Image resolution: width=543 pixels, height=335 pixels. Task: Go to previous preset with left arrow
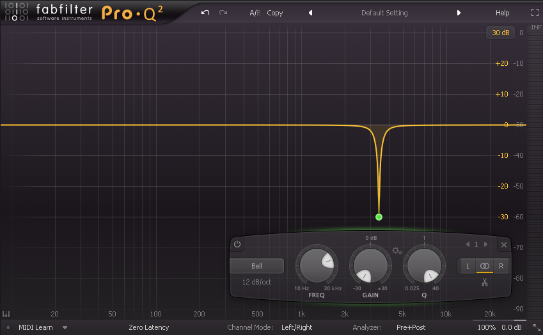310,13
